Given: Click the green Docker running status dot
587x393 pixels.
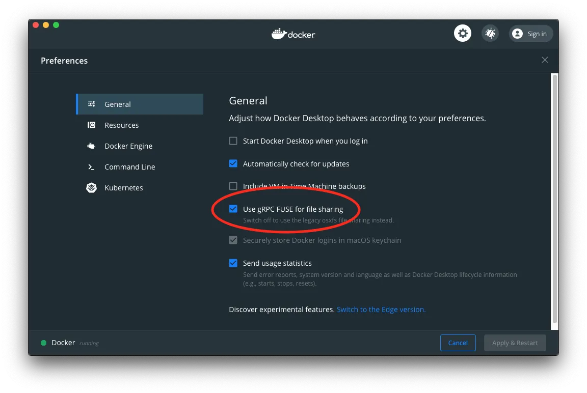Looking at the screenshot, I should tap(43, 343).
